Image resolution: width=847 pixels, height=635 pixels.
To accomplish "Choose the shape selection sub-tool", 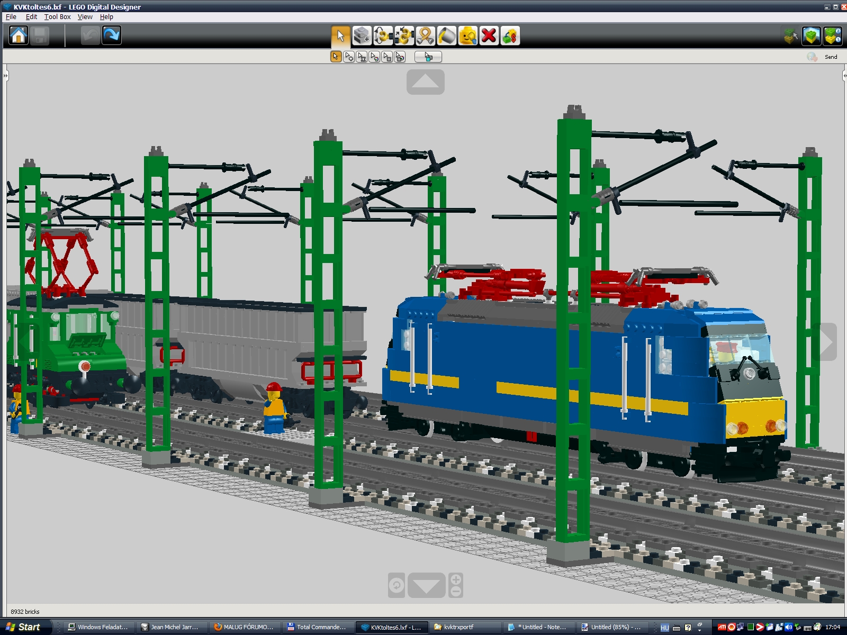I will click(x=387, y=57).
